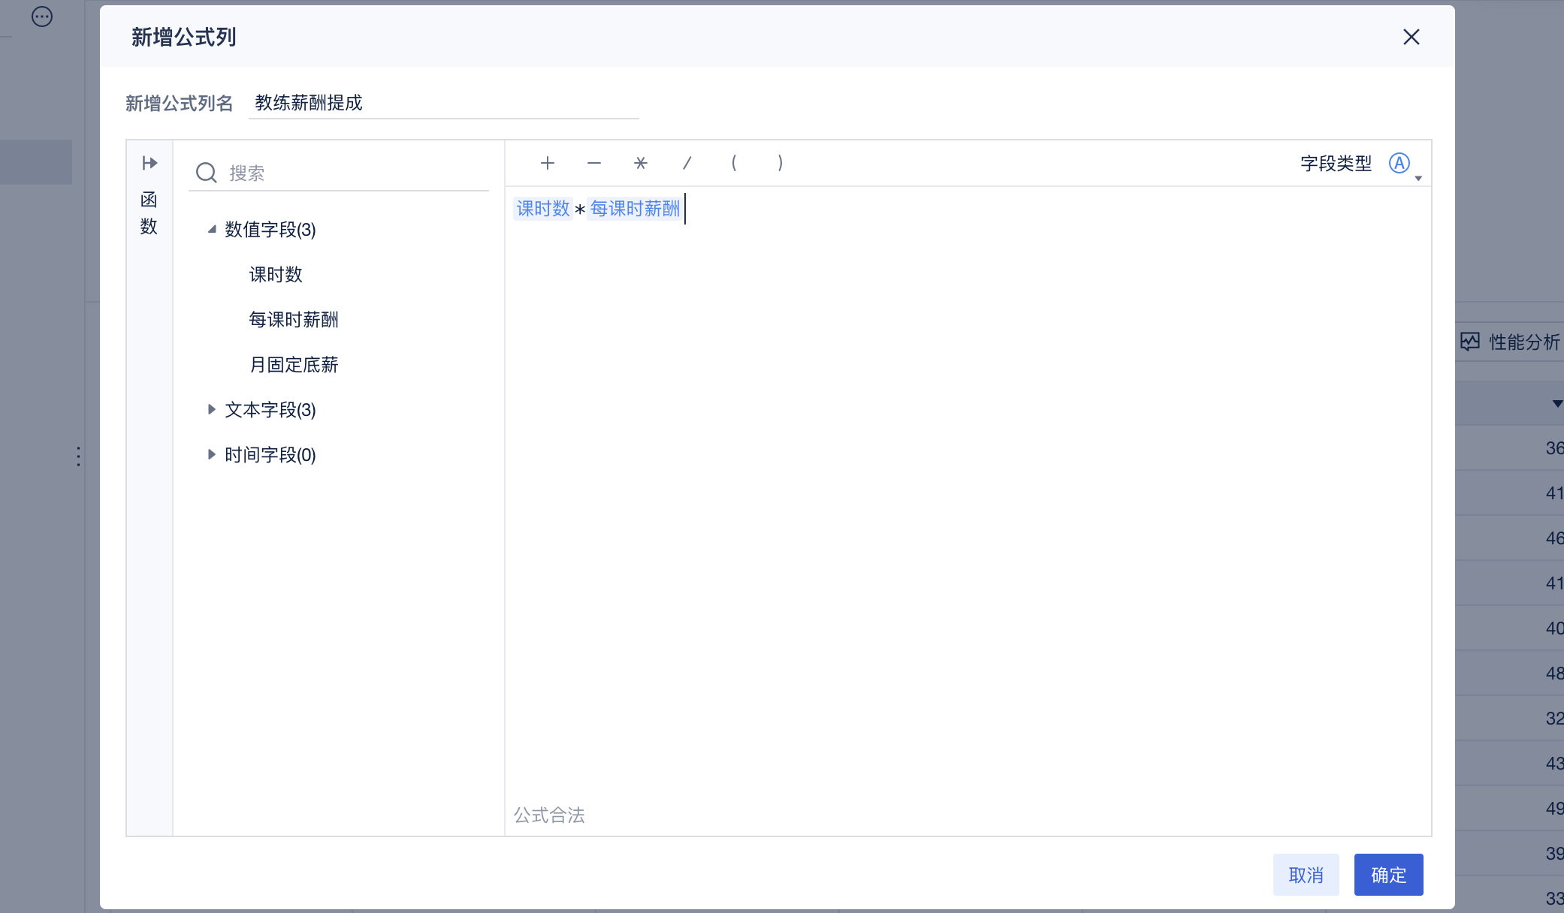Click the 确定 confirm button
Image resolution: width=1564 pixels, height=913 pixels.
tap(1388, 875)
